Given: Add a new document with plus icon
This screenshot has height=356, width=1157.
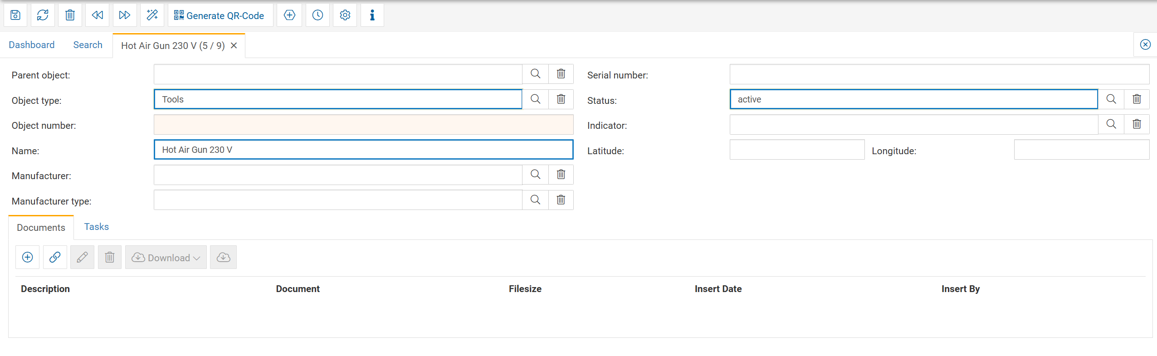Looking at the screenshot, I should coord(28,258).
